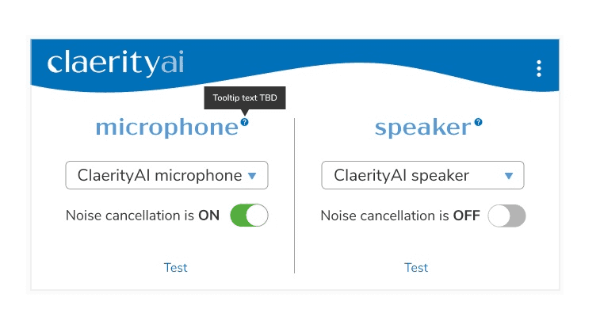This screenshot has height=336, width=600.
Task: Open the three-dot more options menu
Action: pos(539,68)
